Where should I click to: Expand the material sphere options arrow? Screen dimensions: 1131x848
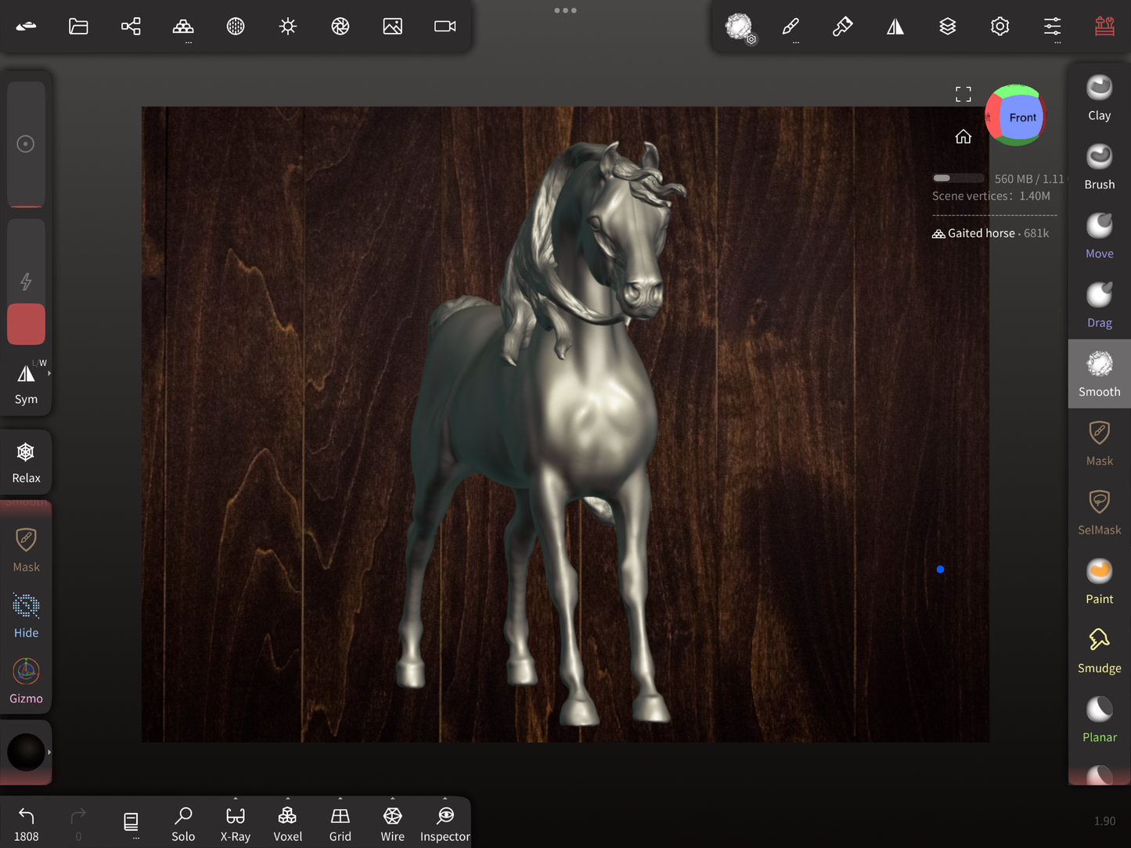(x=49, y=752)
